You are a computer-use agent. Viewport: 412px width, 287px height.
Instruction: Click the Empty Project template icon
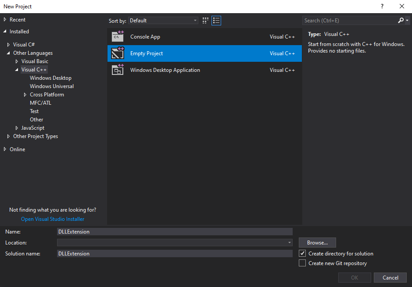point(118,53)
